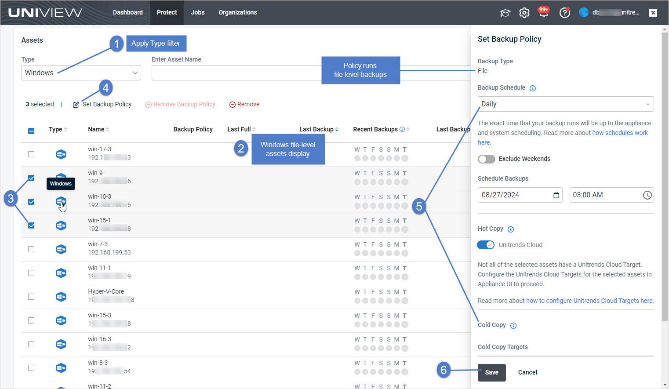Click Windows icon for win-16-3
The image size is (669, 389).
tap(61, 344)
